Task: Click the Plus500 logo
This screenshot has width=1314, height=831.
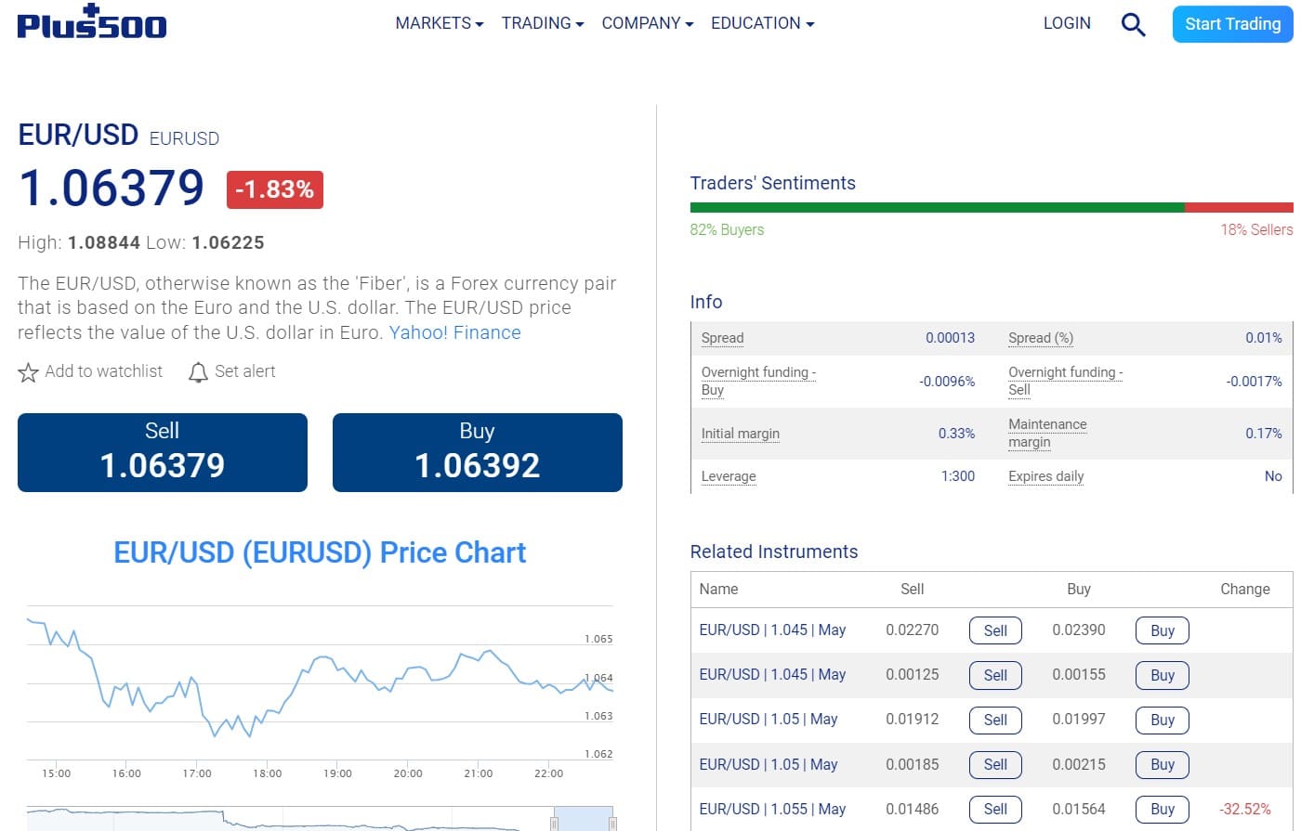Action: coord(91,22)
